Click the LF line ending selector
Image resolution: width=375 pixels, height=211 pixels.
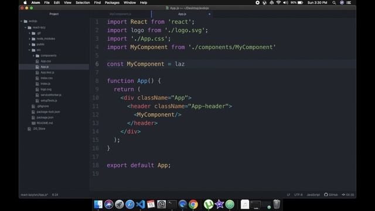coord(288,195)
